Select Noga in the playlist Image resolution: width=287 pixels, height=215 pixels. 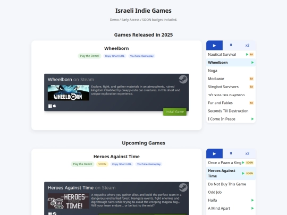(231, 71)
